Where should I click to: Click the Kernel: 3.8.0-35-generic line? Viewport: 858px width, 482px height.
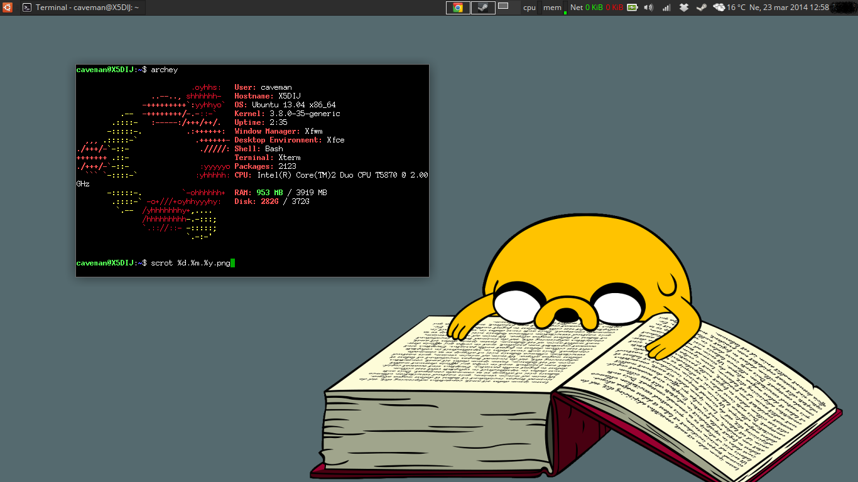point(287,114)
